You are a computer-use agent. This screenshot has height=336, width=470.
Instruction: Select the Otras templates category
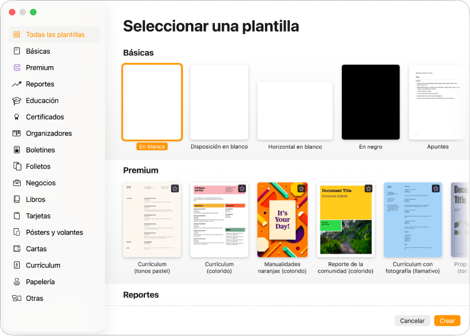[x=34, y=298]
